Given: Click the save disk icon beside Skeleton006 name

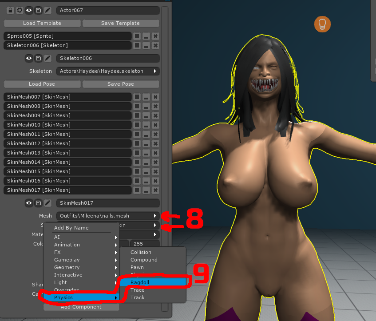Looking at the screenshot, I should pyautogui.click(x=38, y=58).
